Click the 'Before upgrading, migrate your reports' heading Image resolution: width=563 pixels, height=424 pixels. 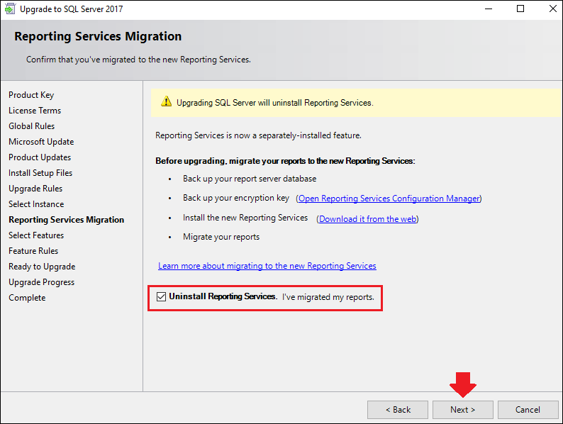click(x=285, y=161)
